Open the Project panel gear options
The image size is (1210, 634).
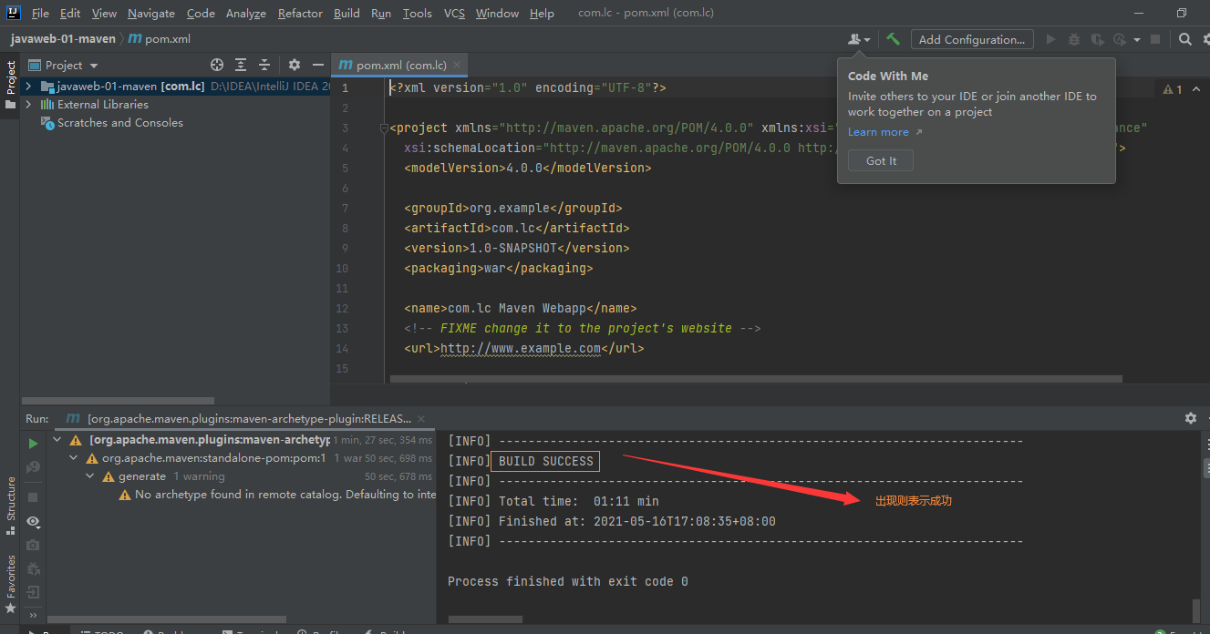click(295, 65)
